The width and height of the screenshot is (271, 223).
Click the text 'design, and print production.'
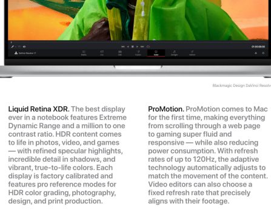click(55, 201)
